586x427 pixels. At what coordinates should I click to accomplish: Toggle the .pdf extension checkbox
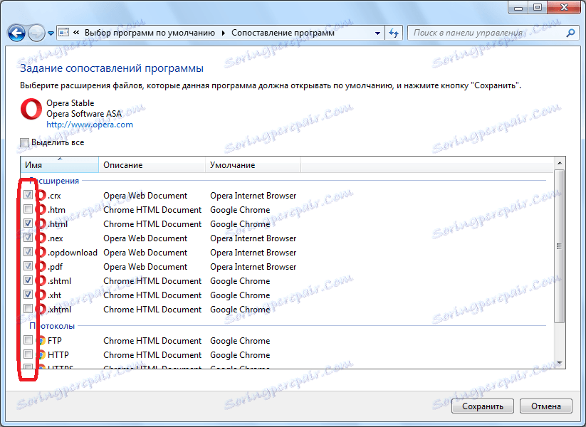(x=28, y=265)
